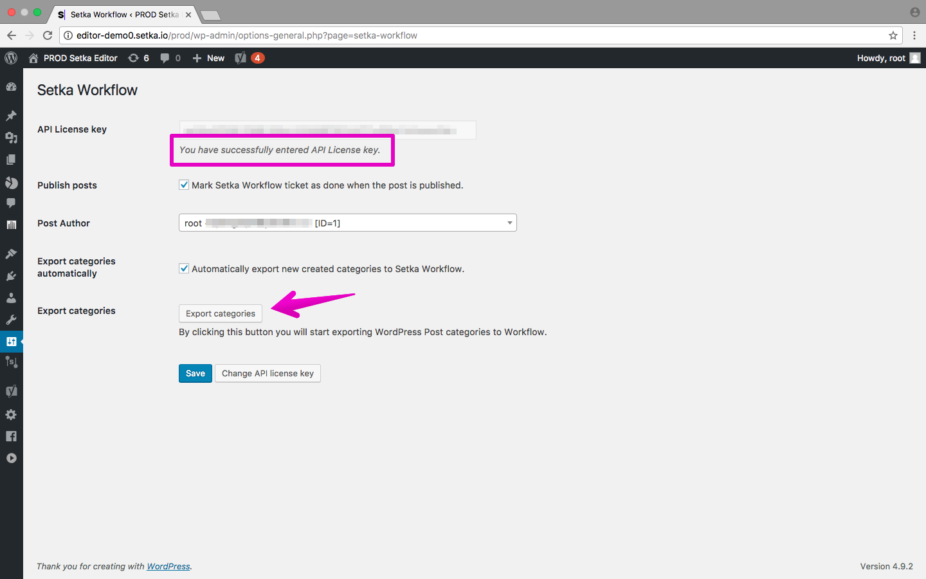This screenshot has height=579, width=926.
Task: Open the comments icon showing 0 in the admin bar
Action: pyautogui.click(x=170, y=58)
